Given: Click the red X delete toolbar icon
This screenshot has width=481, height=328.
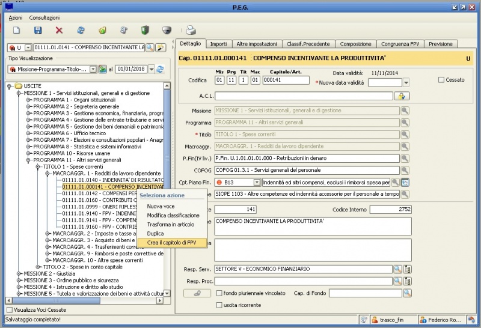Looking at the screenshot, I should coord(59,30).
